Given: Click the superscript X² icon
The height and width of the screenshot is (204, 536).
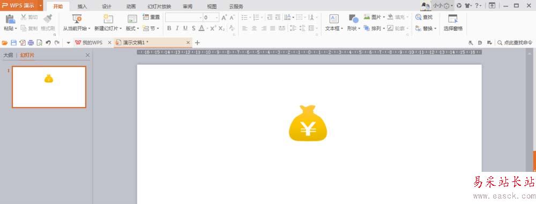Looking at the screenshot, I should tap(213, 28).
